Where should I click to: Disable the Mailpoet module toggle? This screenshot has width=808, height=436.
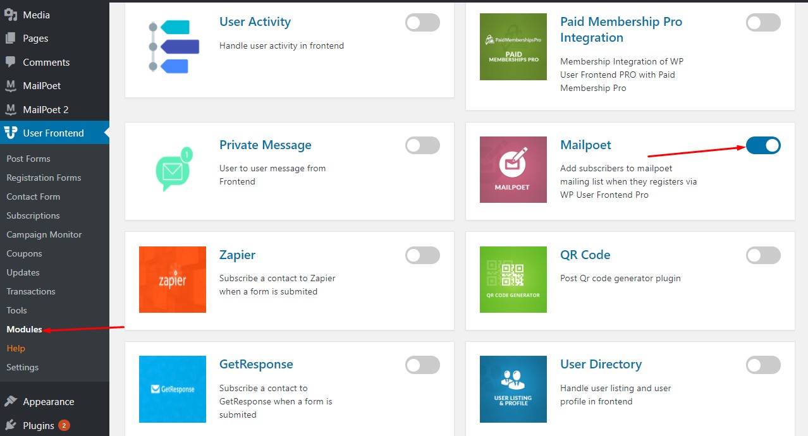click(763, 145)
